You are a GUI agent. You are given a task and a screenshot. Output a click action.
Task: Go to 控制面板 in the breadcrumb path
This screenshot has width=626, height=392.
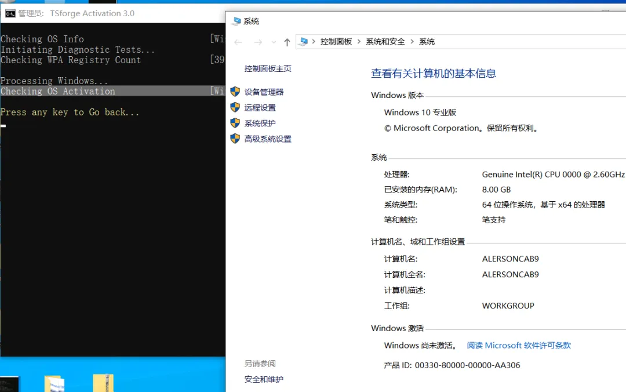pyautogui.click(x=336, y=42)
